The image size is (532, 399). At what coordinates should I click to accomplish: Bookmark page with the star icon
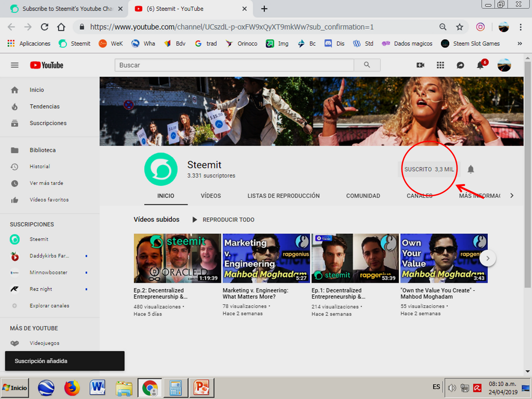tap(459, 27)
